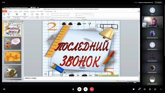Expand the Разрешение resolution dropdown
Viewport: 165px width, 93px height.
point(93,14)
